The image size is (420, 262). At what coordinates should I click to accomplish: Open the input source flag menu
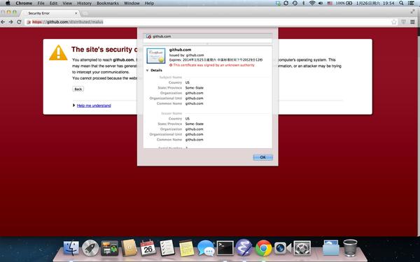[330, 3]
